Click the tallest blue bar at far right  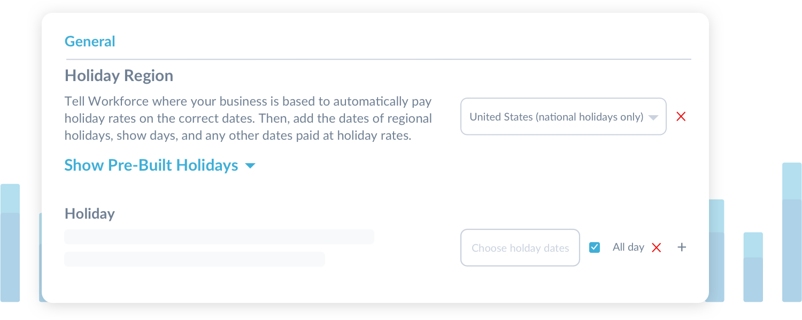pos(792,232)
